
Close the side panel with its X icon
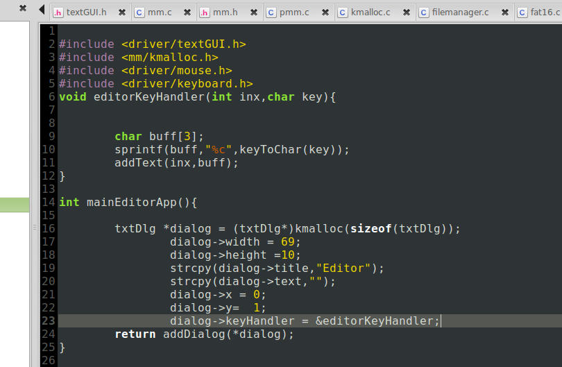click(23, 10)
